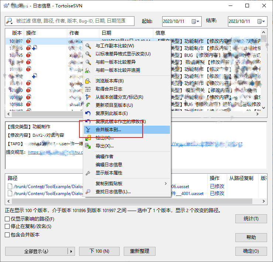This screenshot has width=273, height=262.
Task: Click the 从版本创建分支/标记 branch icon
Action: [x=88, y=97]
